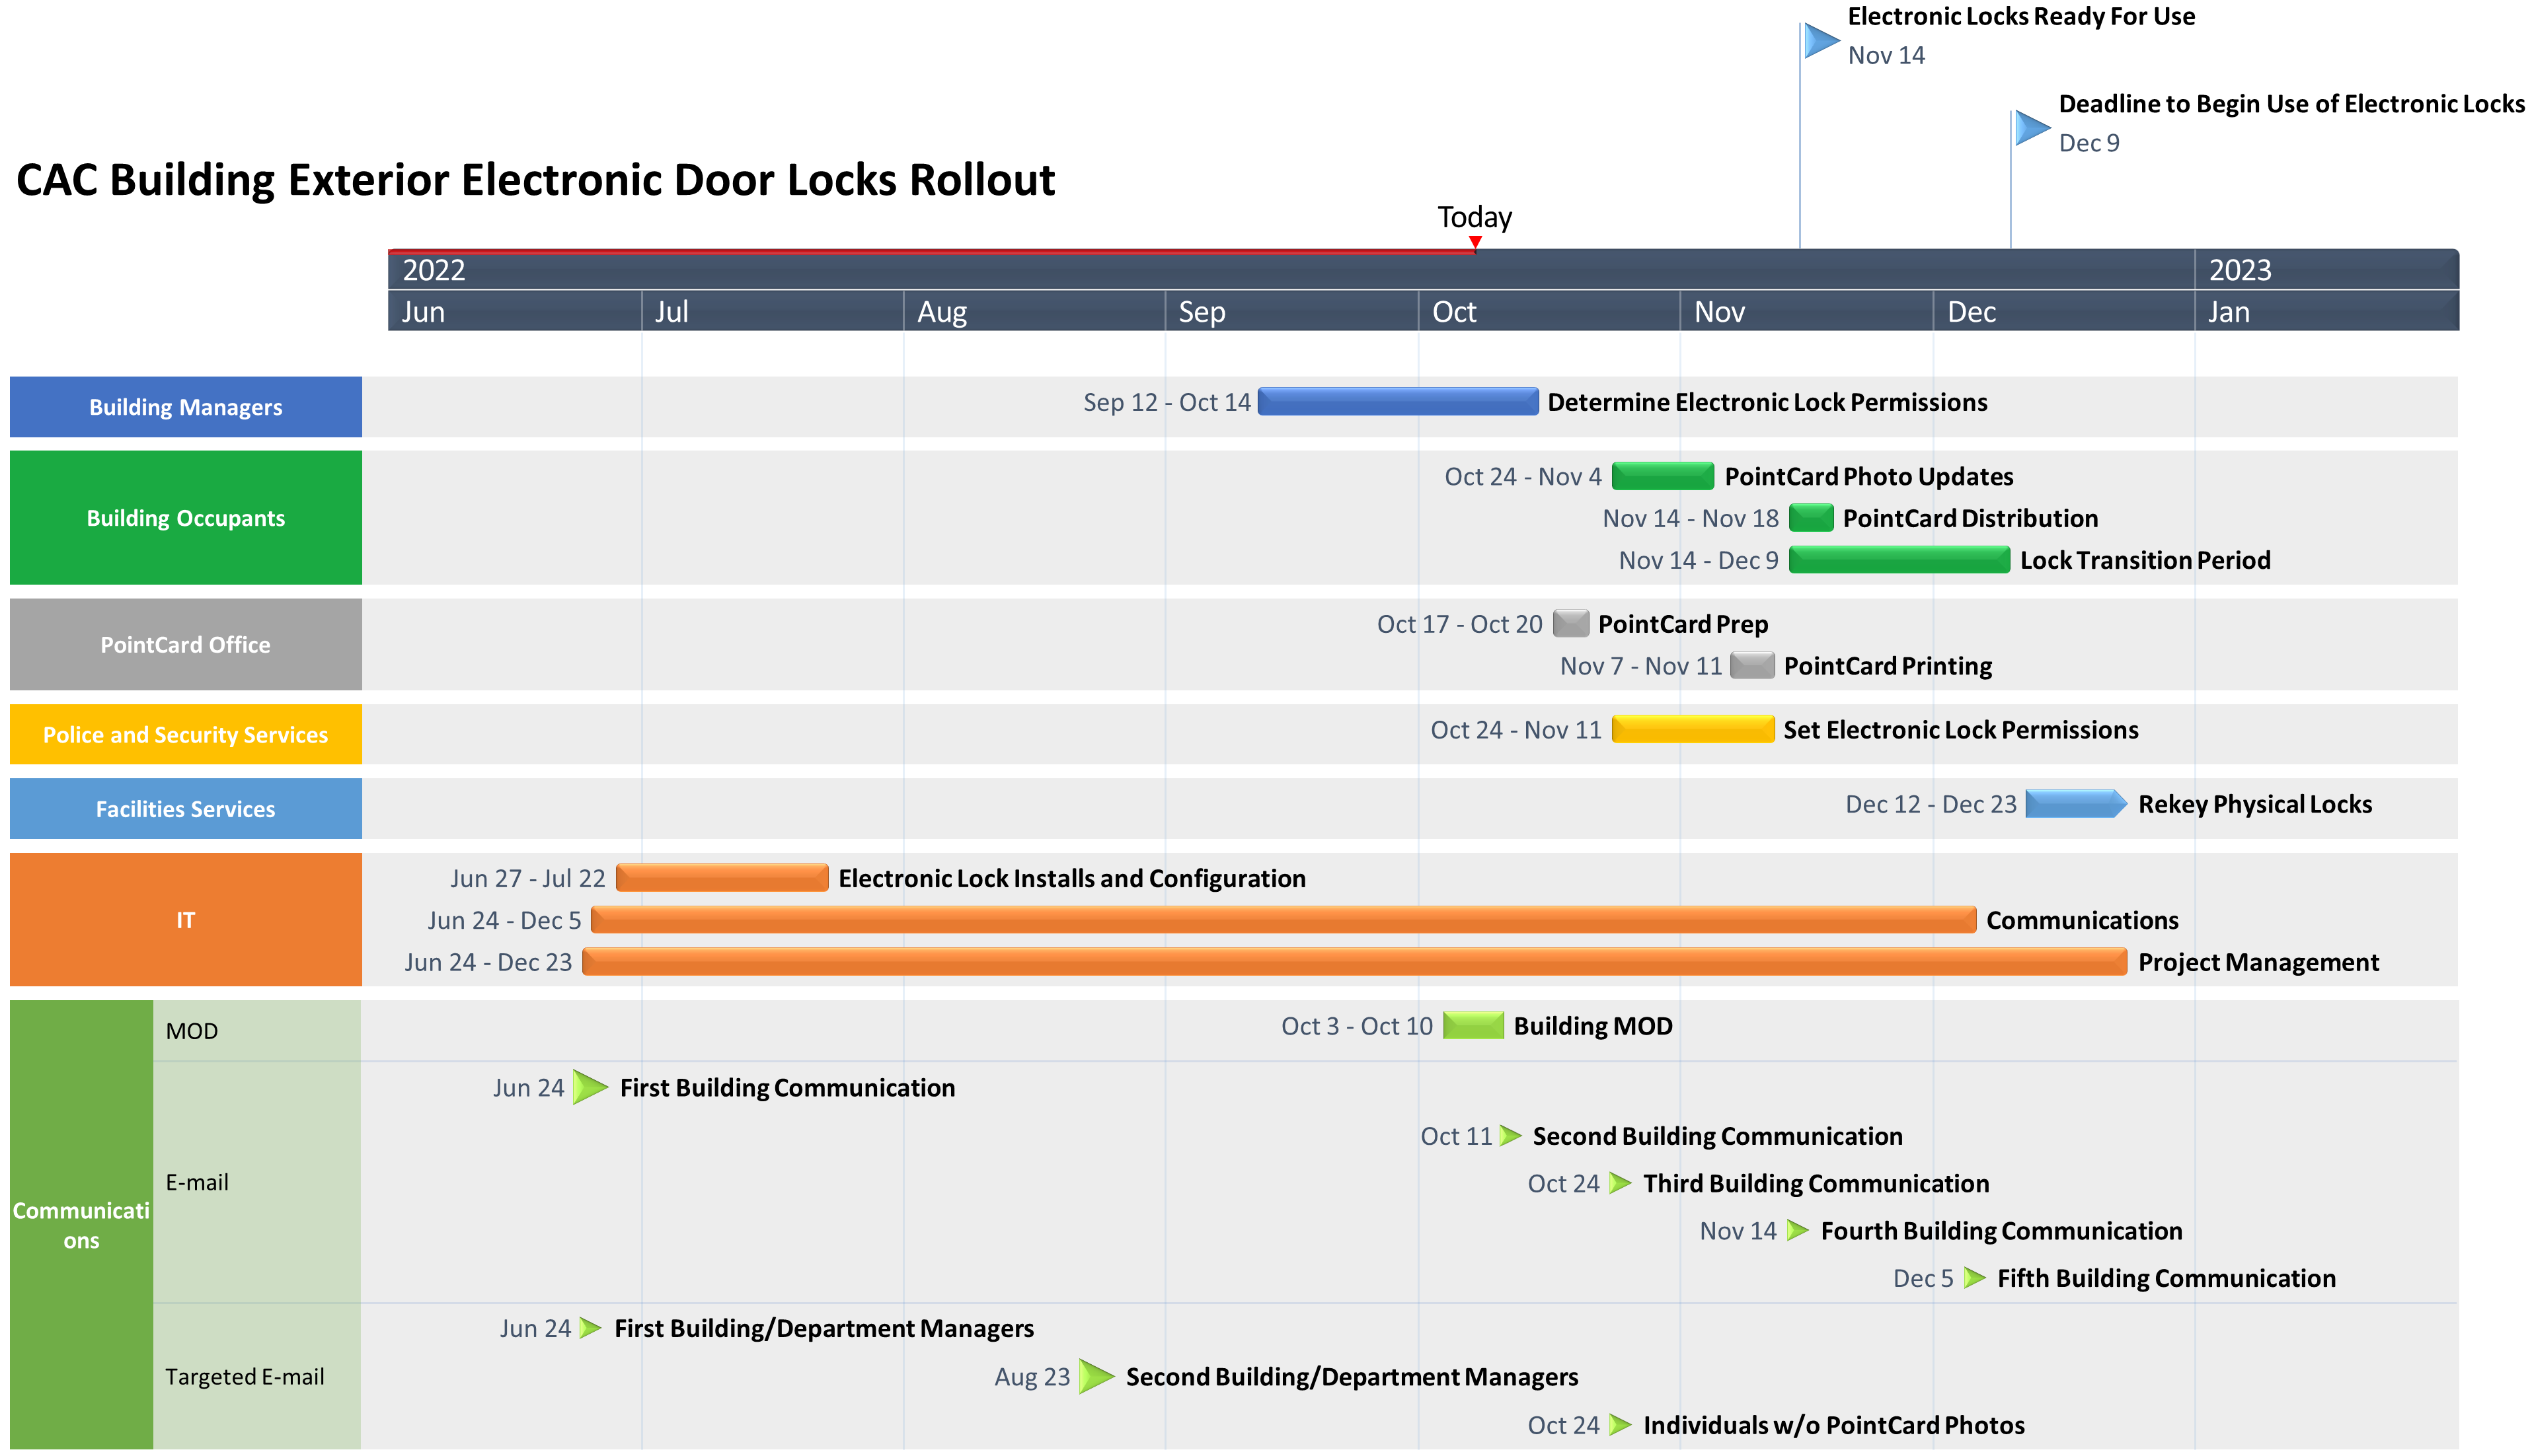Click the Jun 27 - Jul 22 date label
Viewport: 2530px width, 1456px height.
point(527,878)
